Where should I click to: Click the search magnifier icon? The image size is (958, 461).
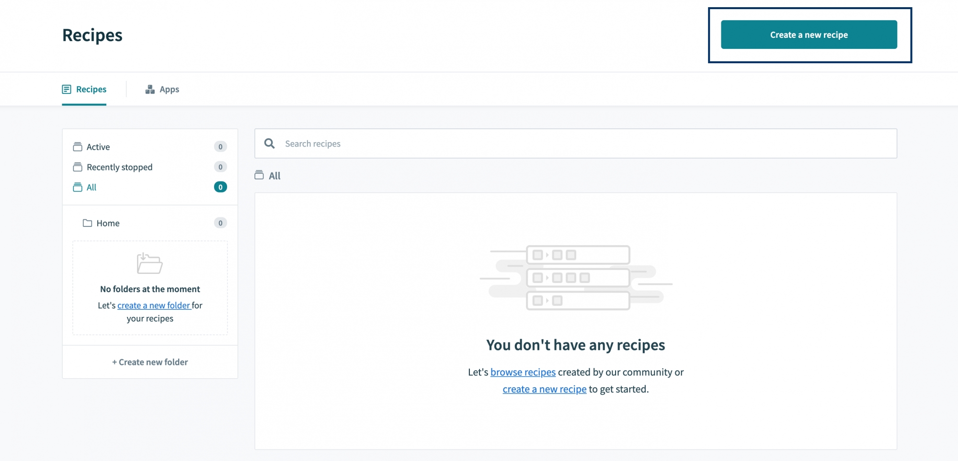click(270, 144)
